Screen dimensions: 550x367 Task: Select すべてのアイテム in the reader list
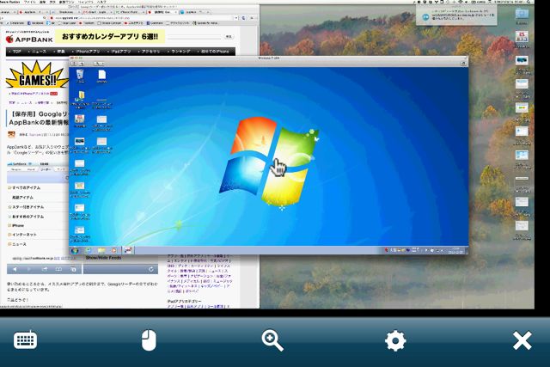tap(26, 188)
